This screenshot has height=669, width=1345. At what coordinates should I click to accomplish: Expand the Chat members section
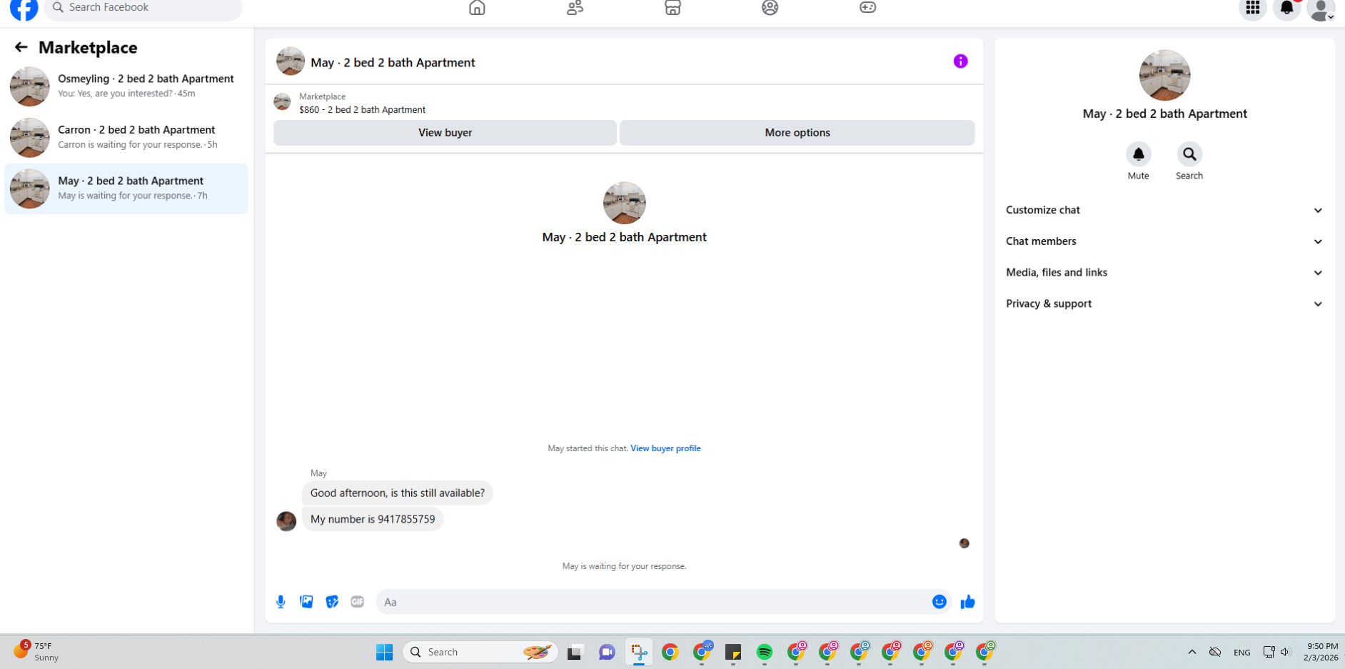(x=1164, y=241)
